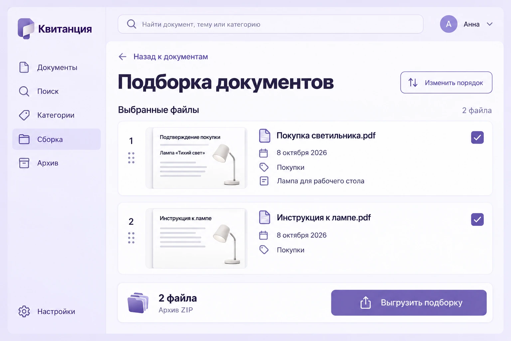Image resolution: width=511 pixels, height=341 pixels.
Task: Click the Лампа для рабочего стола note text
Action: click(x=321, y=181)
